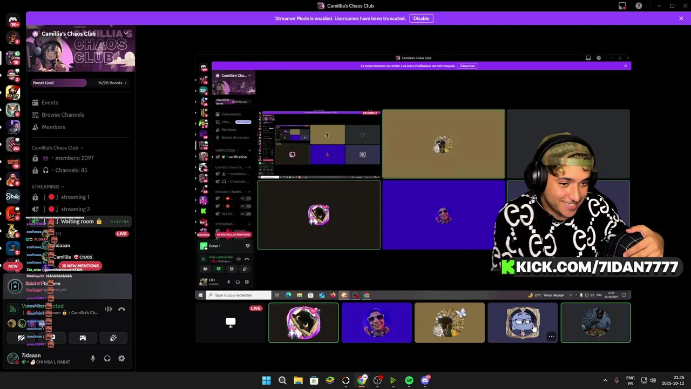
Task: Open Events in the server sidebar
Action: point(50,103)
